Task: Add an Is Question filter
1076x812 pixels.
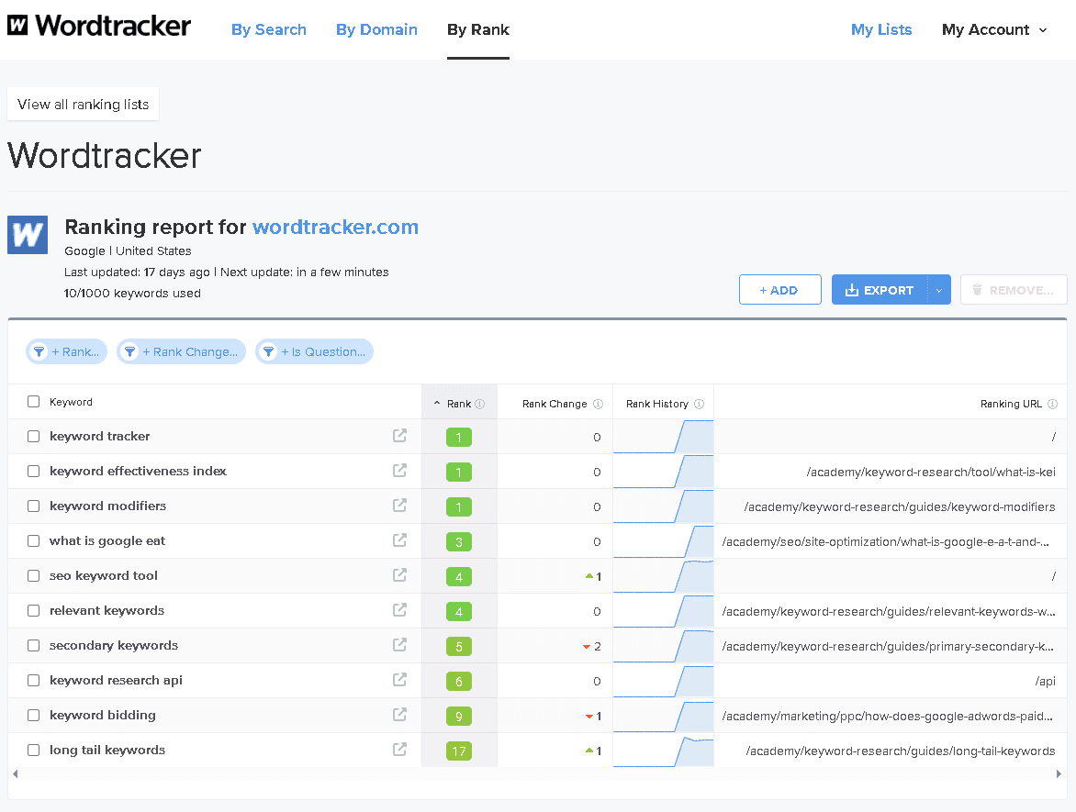Action: [314, 351]
